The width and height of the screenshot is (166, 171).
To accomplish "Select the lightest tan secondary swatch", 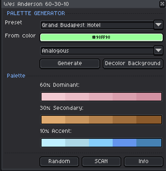I will click(x=53, y=120).
